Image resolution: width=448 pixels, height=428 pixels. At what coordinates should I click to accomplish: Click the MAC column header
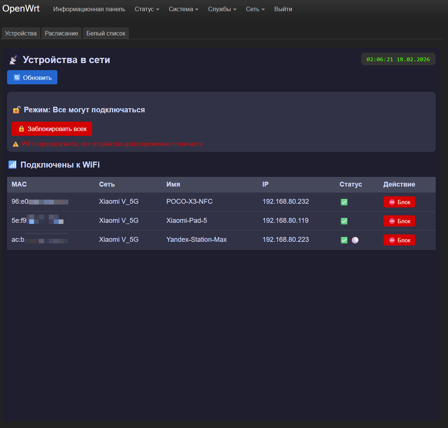click(19, 184)
